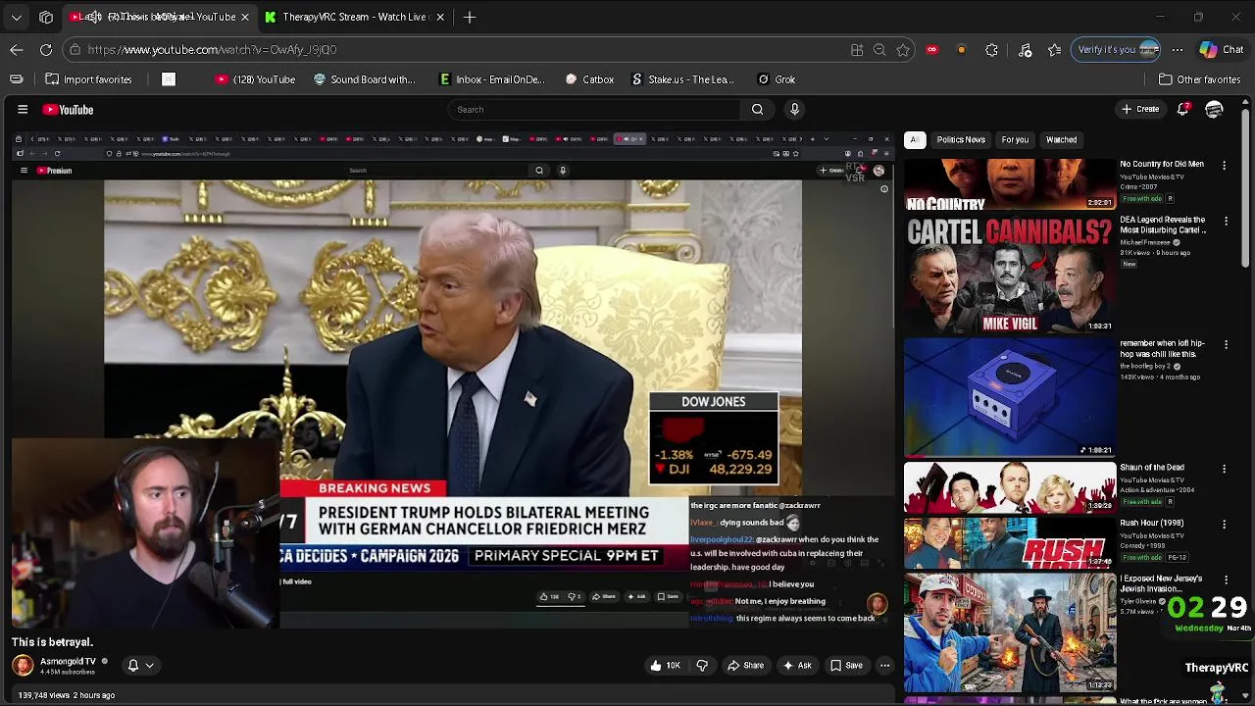Open Exposed New Jersey video thumbnail
Screen dimensions: 1255x706
point(1010,633)
